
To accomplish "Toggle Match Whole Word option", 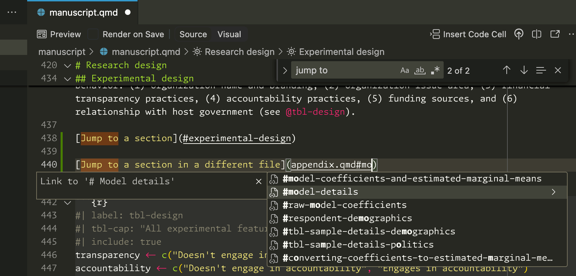I will point(420,71).
